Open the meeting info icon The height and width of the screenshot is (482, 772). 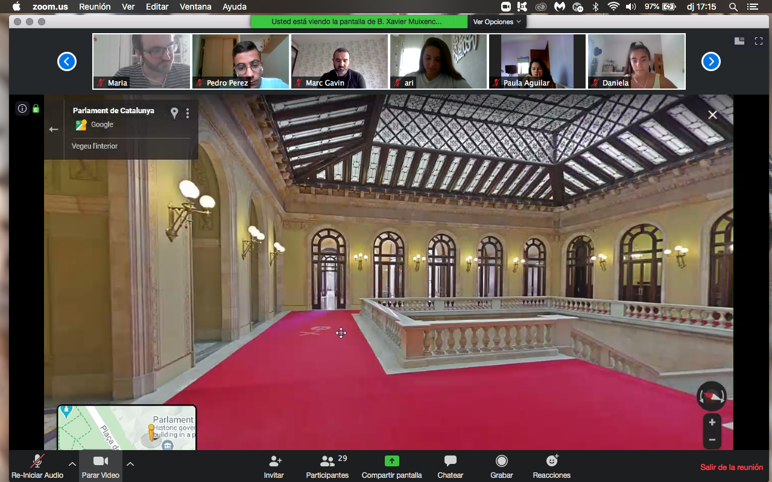[x=22, y=109]
